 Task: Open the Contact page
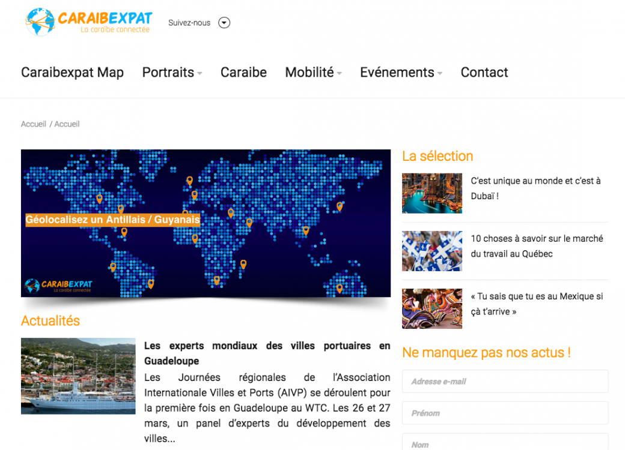[484, 73]
